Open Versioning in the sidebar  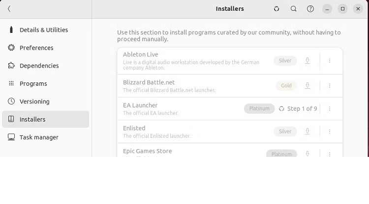(34, 102)
